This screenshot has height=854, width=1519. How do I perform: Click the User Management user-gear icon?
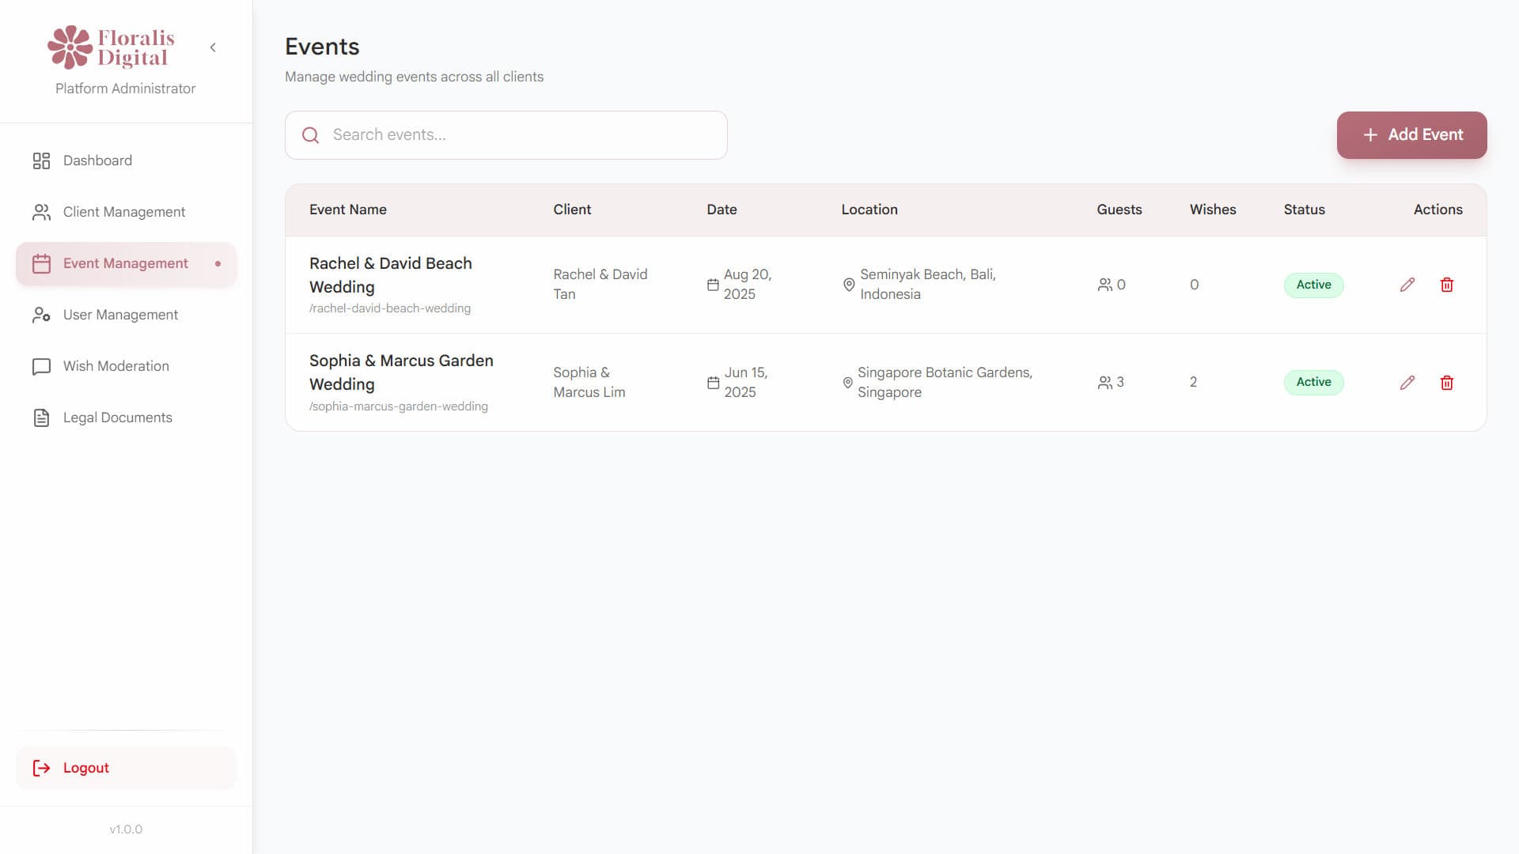click(41, 316)
